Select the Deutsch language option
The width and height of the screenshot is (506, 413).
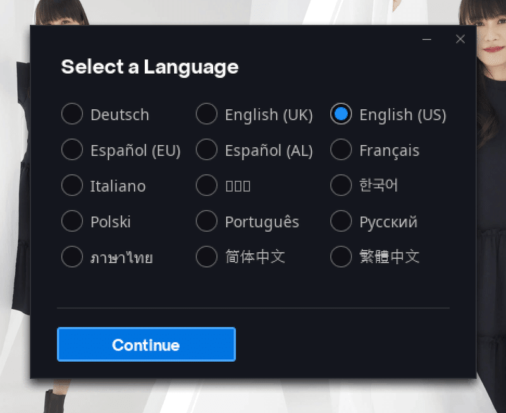click(72, 114)
